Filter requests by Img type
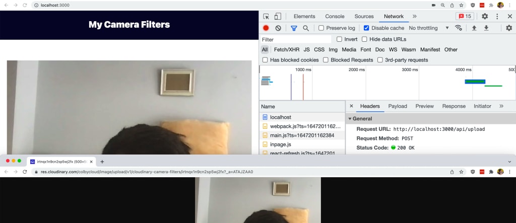 click(x=333, y=50)
